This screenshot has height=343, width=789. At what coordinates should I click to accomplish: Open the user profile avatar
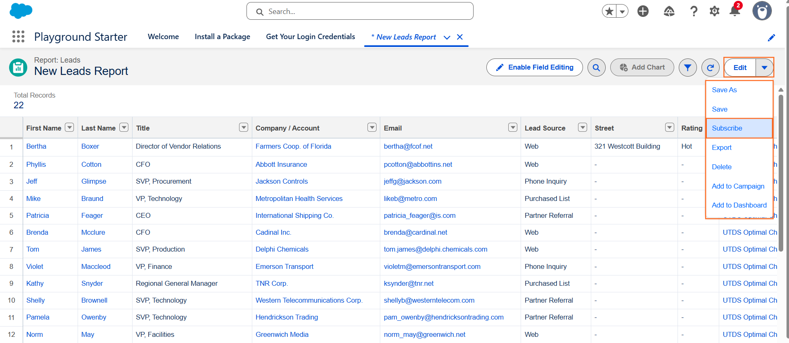pyautogui.click(x=762, y=11)
